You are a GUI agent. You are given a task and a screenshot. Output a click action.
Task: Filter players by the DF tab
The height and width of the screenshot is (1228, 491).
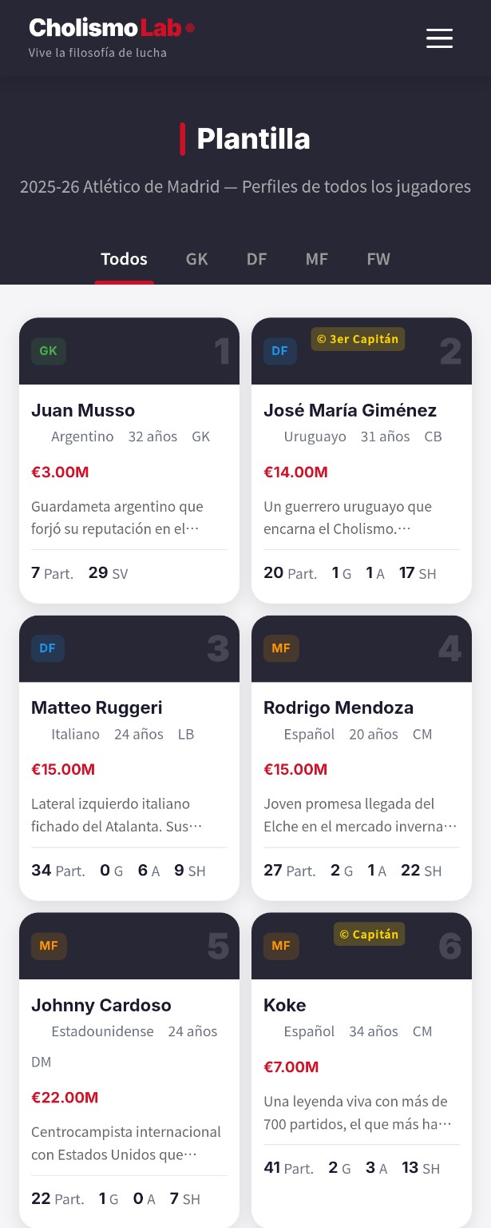click(x=256, y=258)
